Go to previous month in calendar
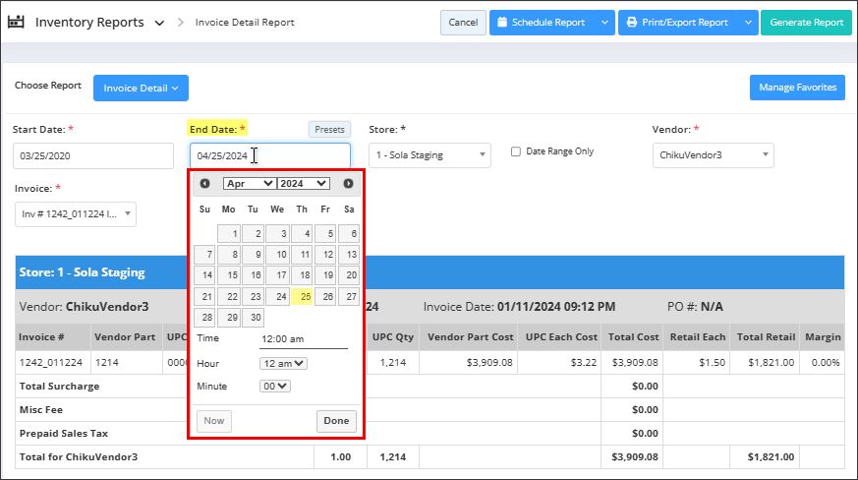The image size is (858, 480). pos(204,183)
